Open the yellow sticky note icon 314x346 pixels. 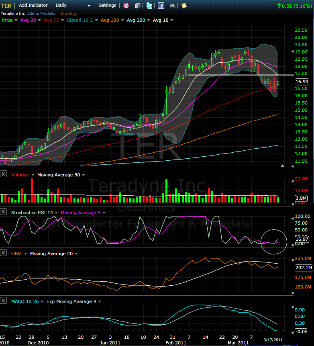tap(184, 6)
